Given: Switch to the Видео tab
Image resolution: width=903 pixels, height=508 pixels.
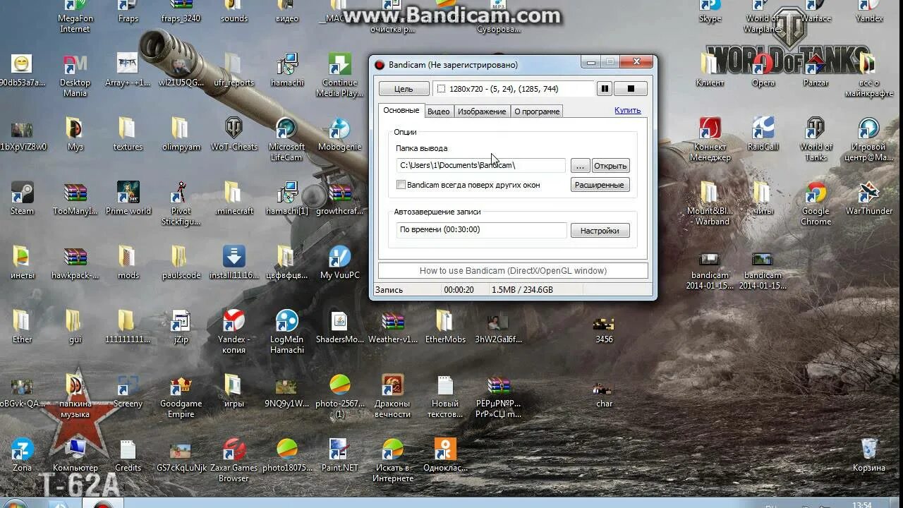Looking at the screenshot, I should (x=439, y=111).
